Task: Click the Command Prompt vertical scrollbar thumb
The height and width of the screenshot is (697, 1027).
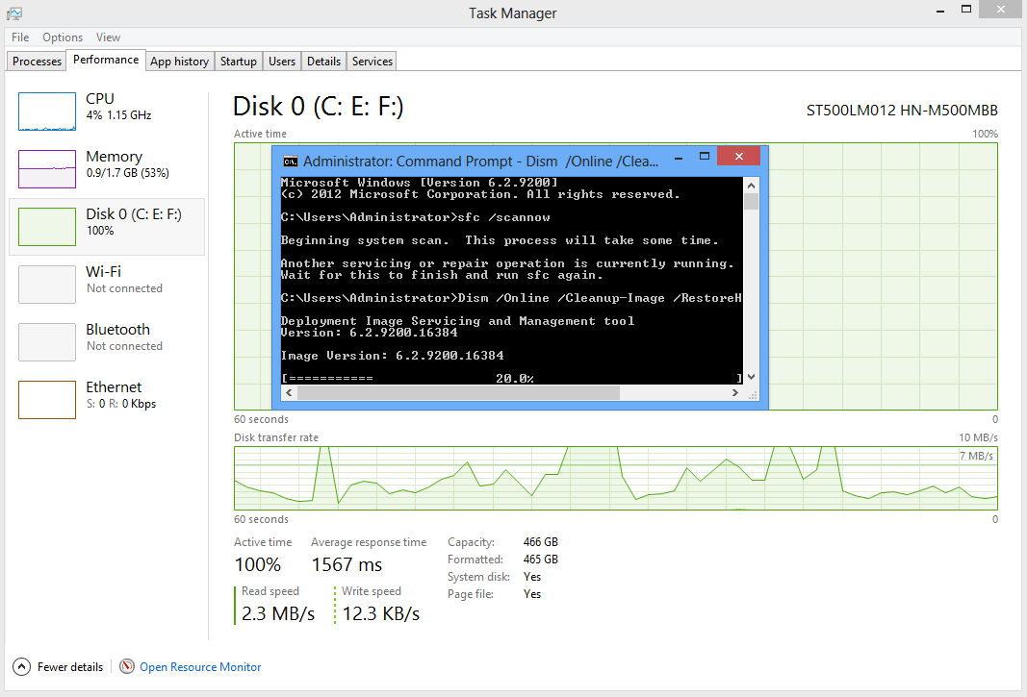Action: click(x=752, y=202)
